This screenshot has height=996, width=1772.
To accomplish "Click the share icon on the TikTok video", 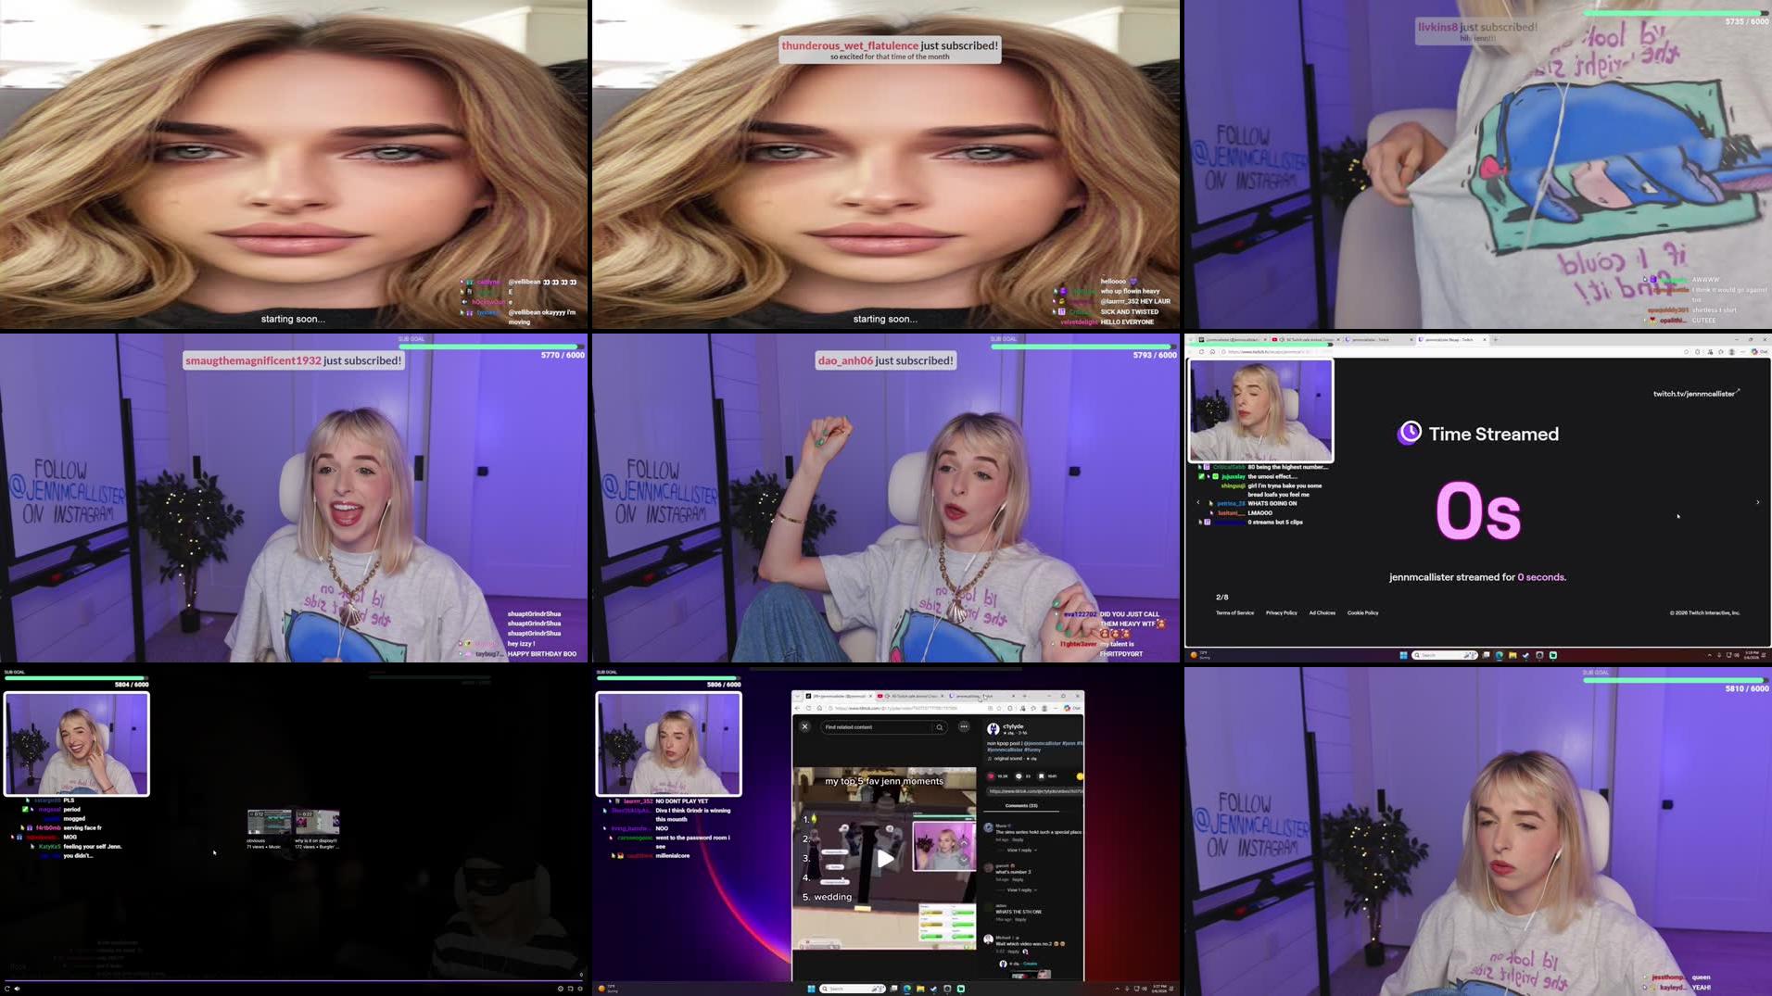I will click(1080, 776).
